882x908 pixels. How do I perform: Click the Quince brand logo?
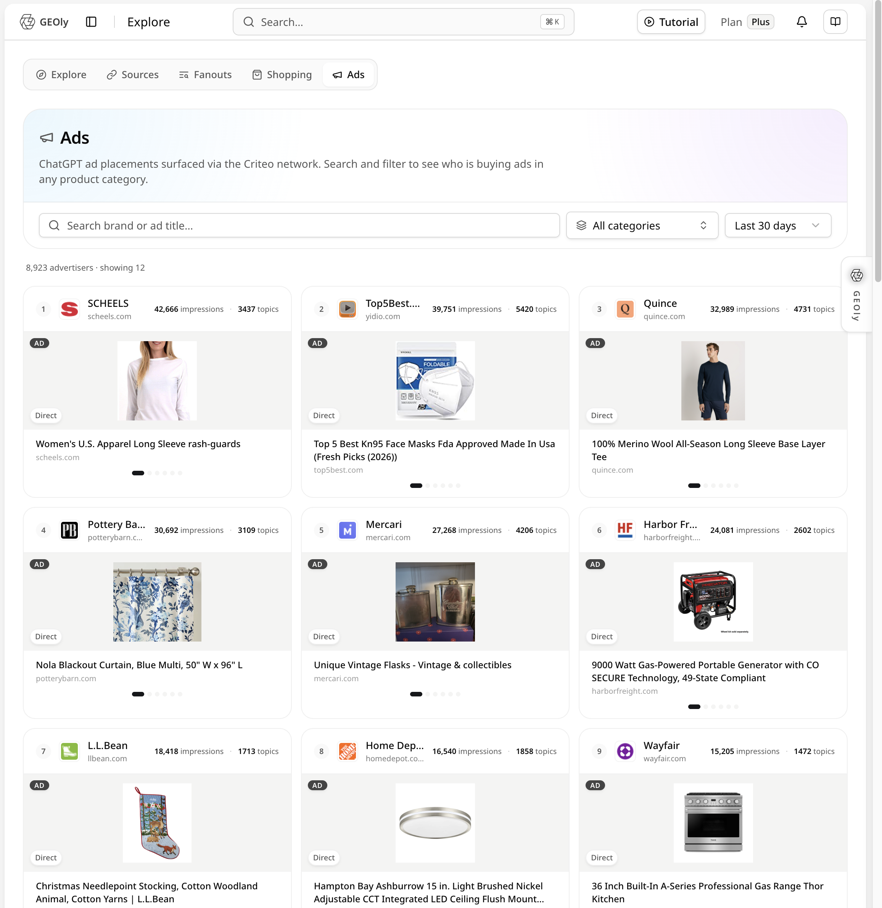coord(624,309)
